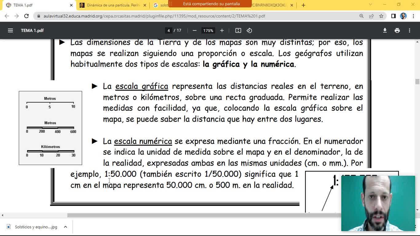The height and width of the screenshot is (236, 420).
Task: Reload the current page
Action: pos(26,16)
